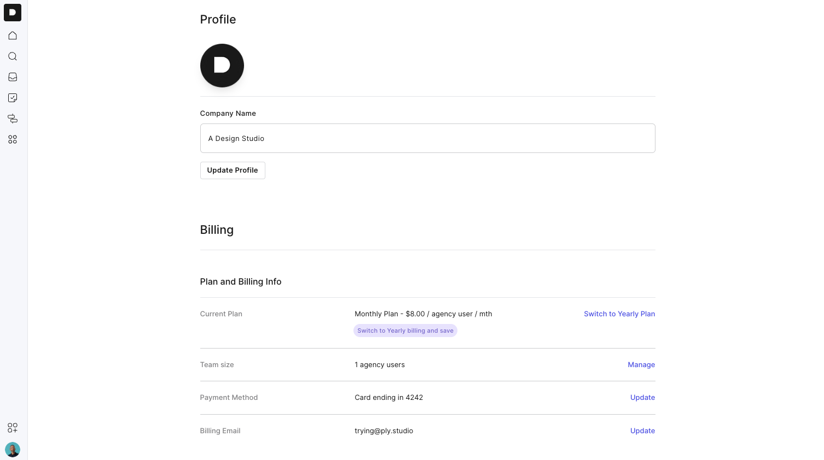Click Switch to Yearly Plan link
Screen dimensions: 824x460
[619, 314]
